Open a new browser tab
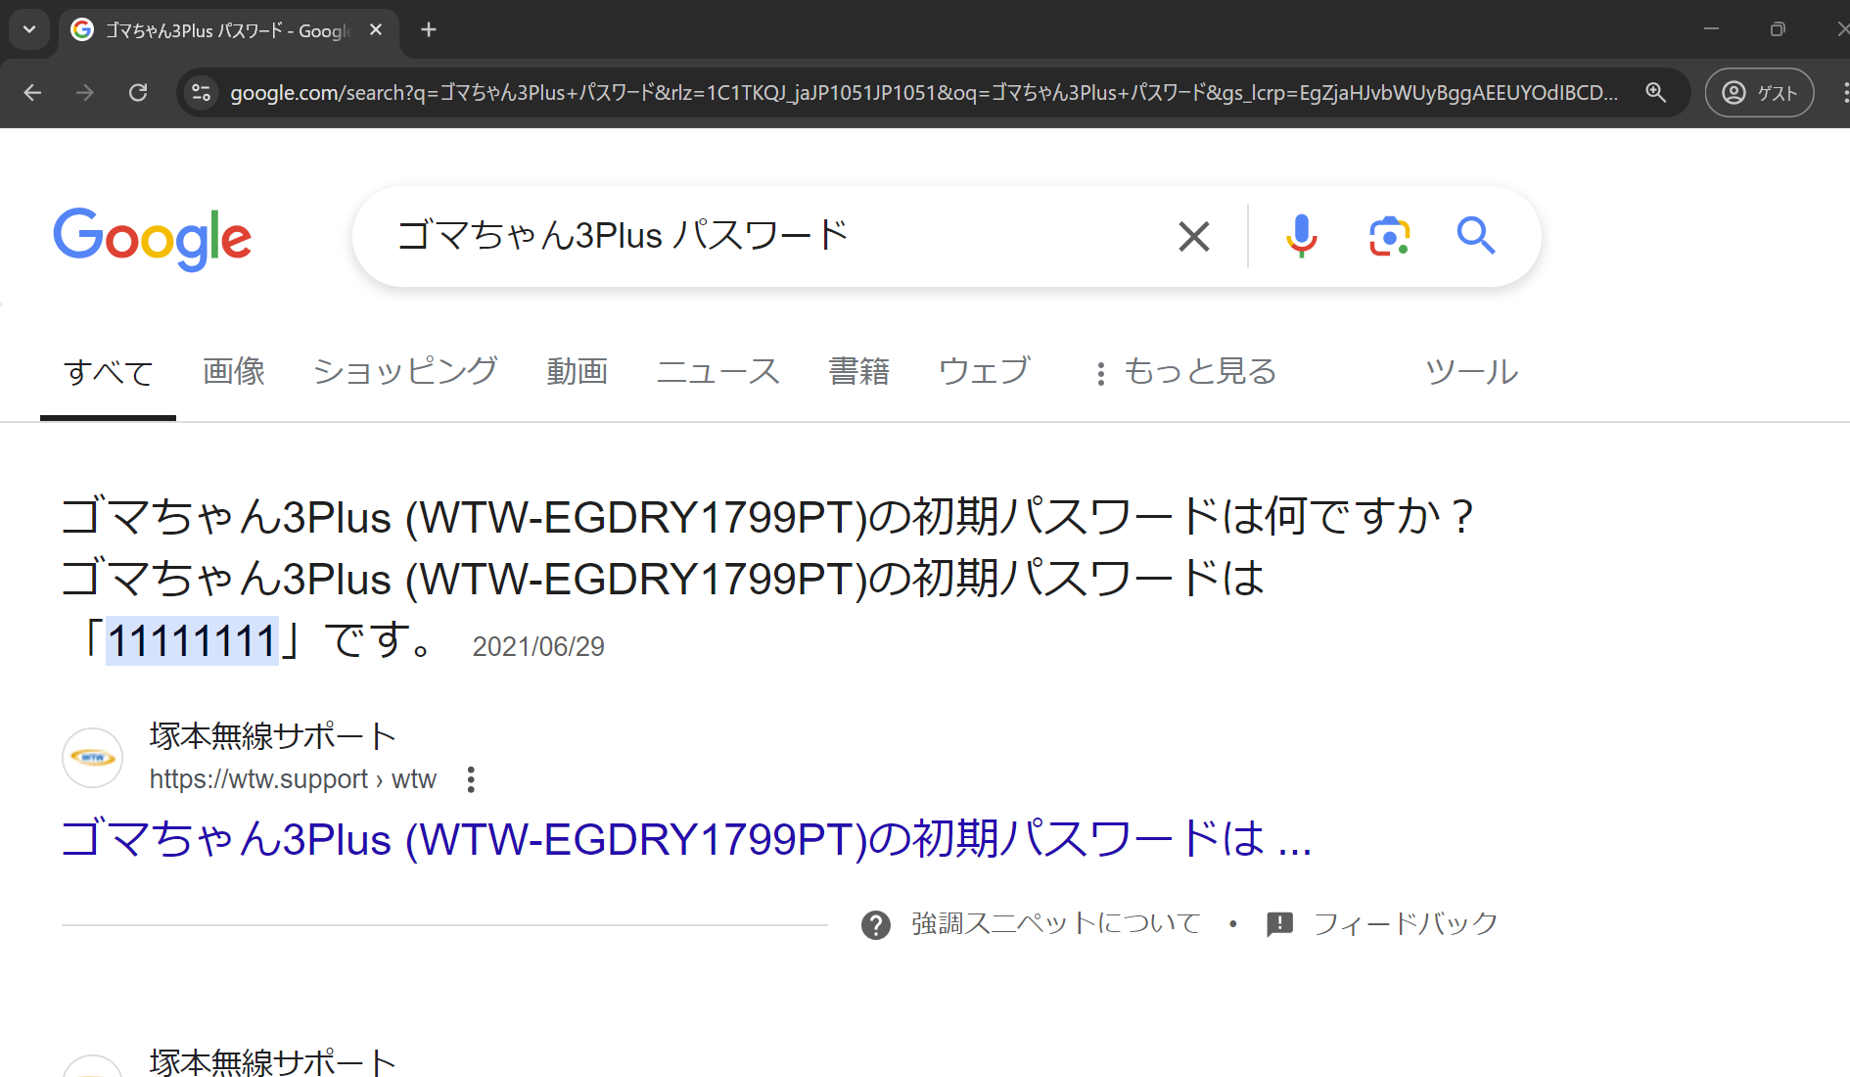The height and width of the screenshot is (1077, 1850). click(428, 29)
